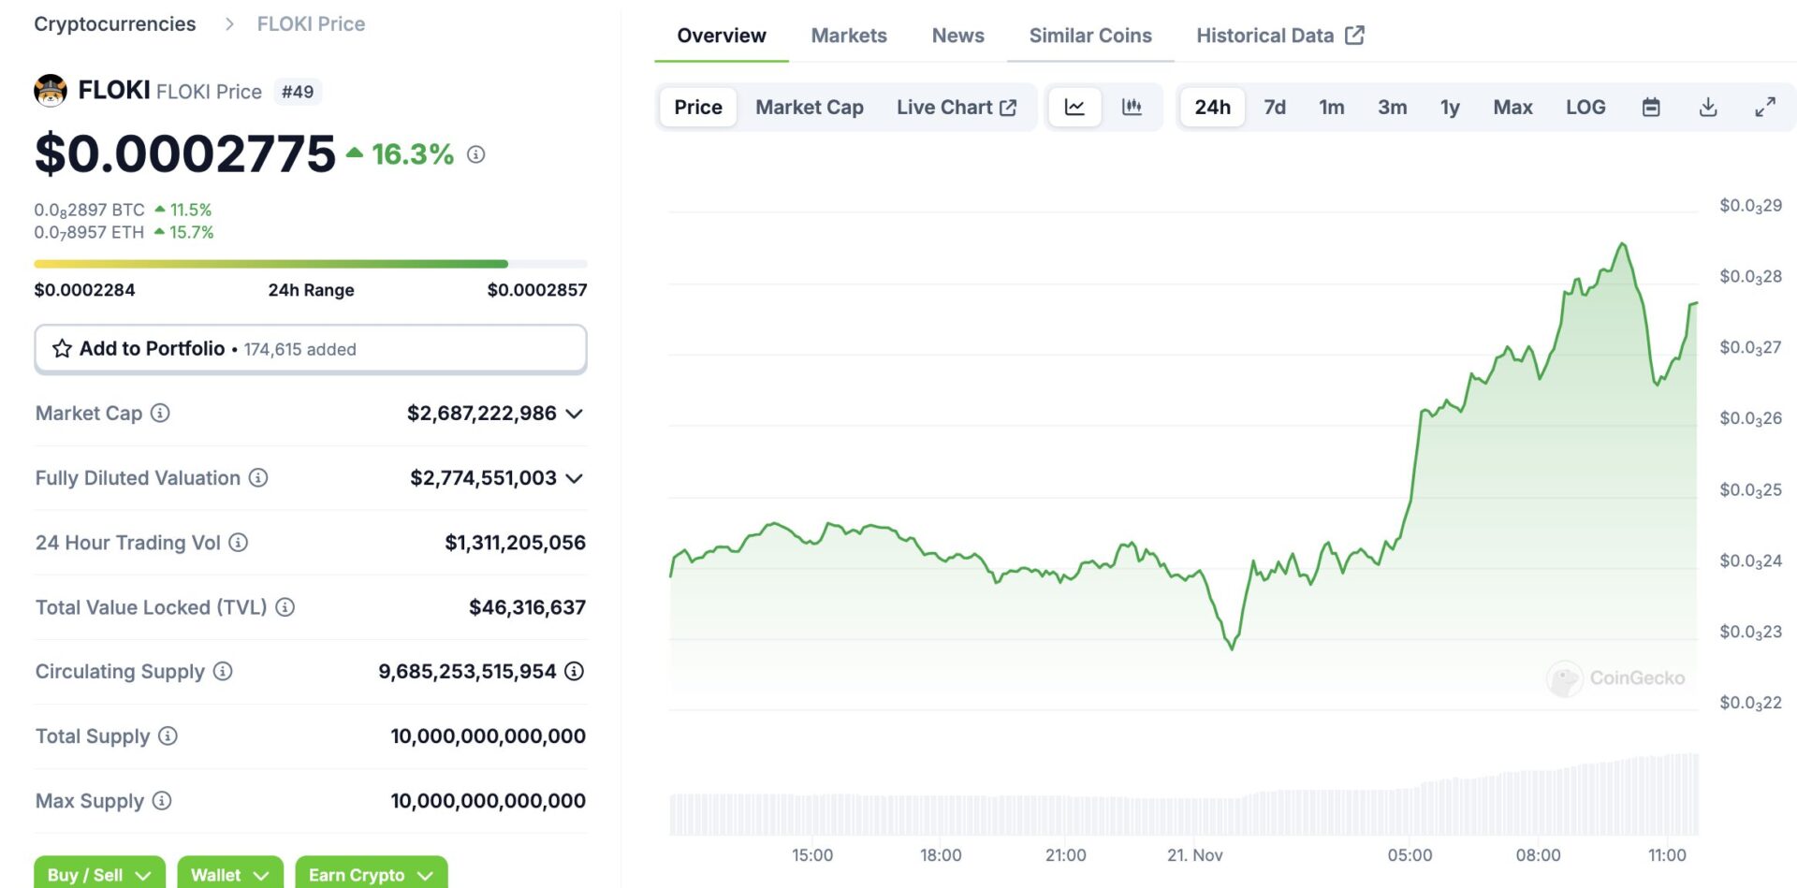Select the 1y time range
Image resolution: width=1797 pixels, height=888 pixels.
1450,108
